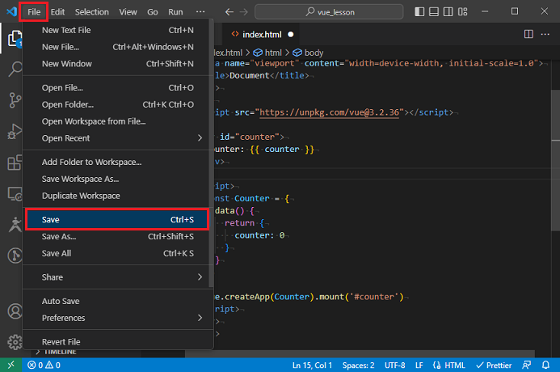The image size is (560, 372).
Task: Toggle the bottom panel layout icon
Action: [x=434, y=12]
